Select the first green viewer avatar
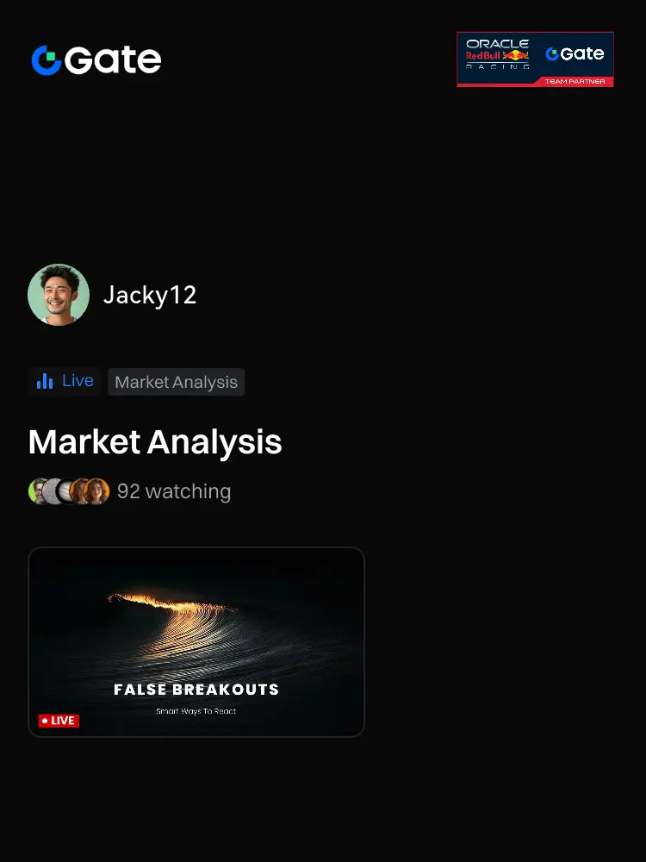Image resolution: width=646 pixels, height=862 pixels. click(x=37, y=491)
